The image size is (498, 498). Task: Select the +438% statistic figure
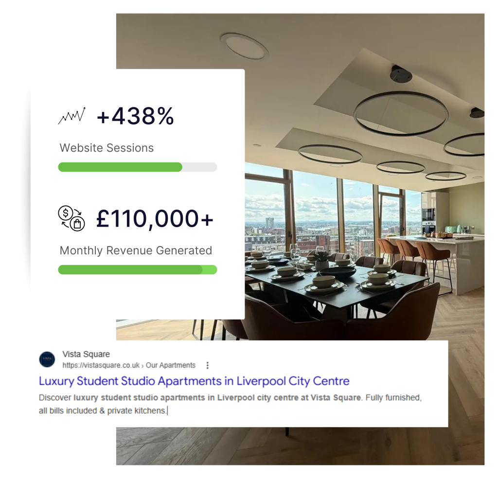click(x=135, y=116)
